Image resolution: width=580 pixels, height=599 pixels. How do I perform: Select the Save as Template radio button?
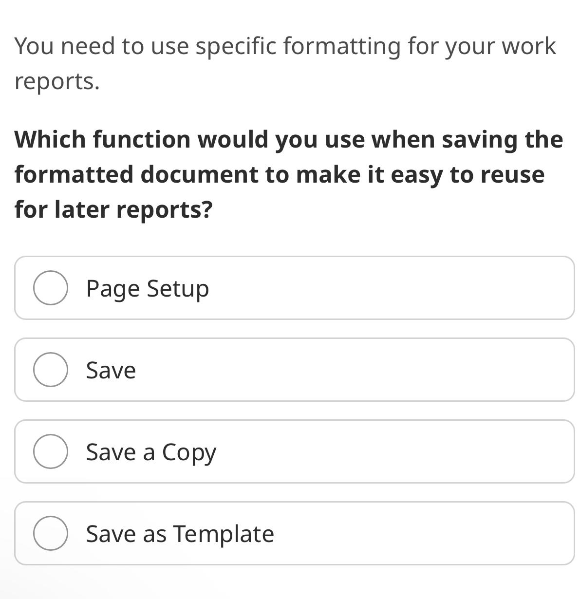[51, 533]
